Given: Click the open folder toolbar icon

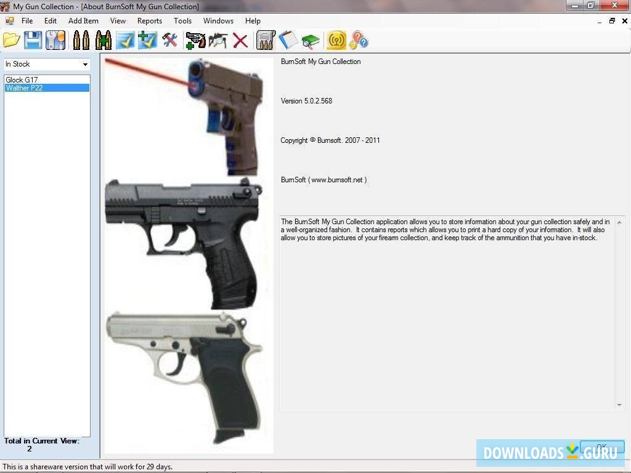Looking at the screenshot, I should tap(12, 40).
